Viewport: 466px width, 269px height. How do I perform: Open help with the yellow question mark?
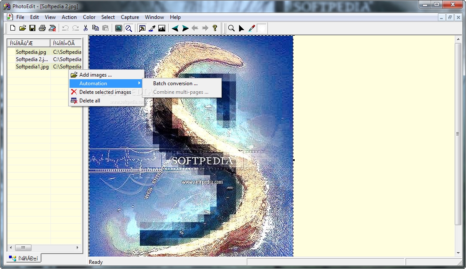pyautogui.click(x=215, y=28)
